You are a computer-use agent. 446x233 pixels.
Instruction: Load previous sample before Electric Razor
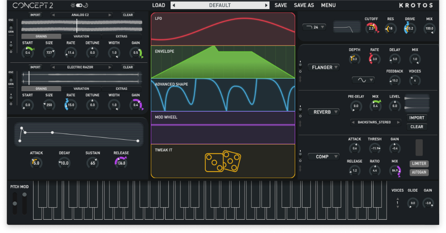53,67
